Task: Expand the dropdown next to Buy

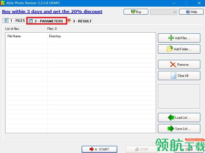Action: 164,12
